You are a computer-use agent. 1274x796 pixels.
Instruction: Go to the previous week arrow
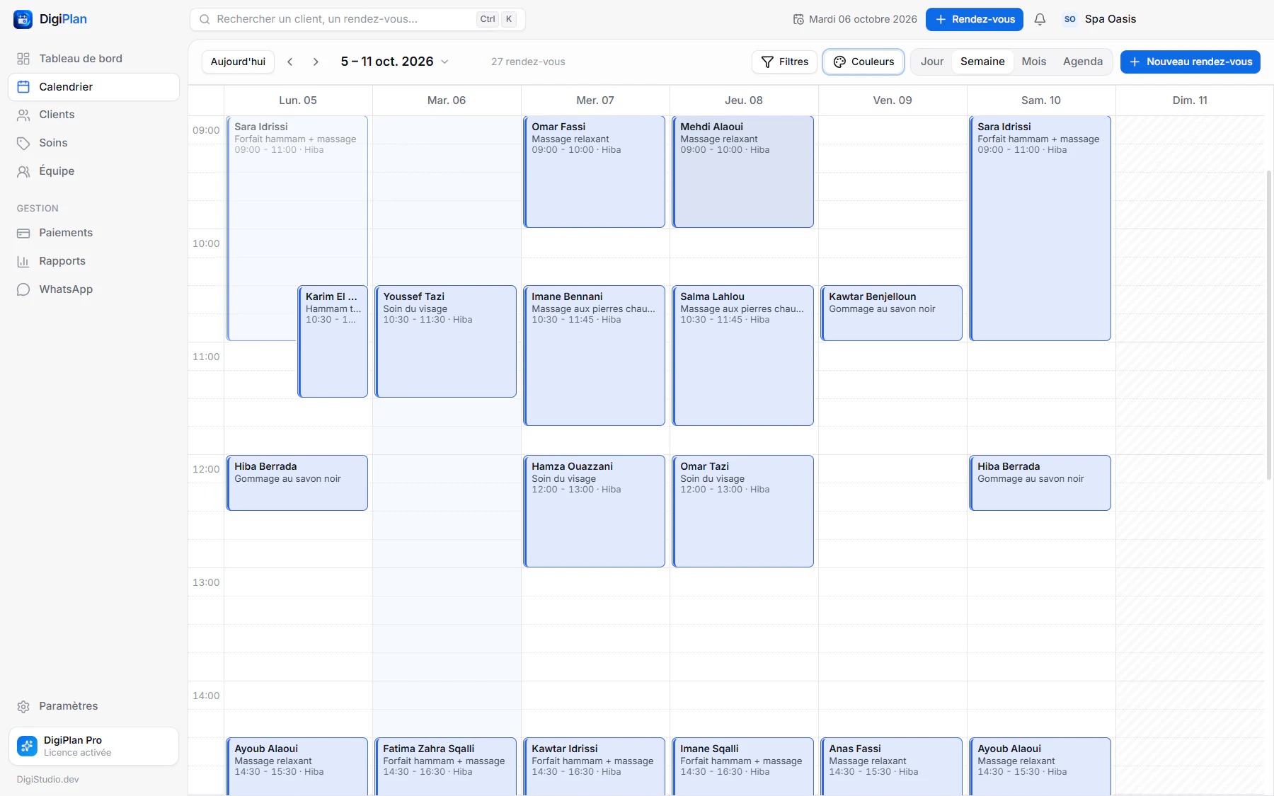click(290, 62)
